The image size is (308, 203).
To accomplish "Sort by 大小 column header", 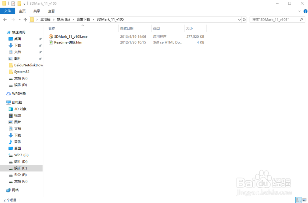I will click(189, 28).
